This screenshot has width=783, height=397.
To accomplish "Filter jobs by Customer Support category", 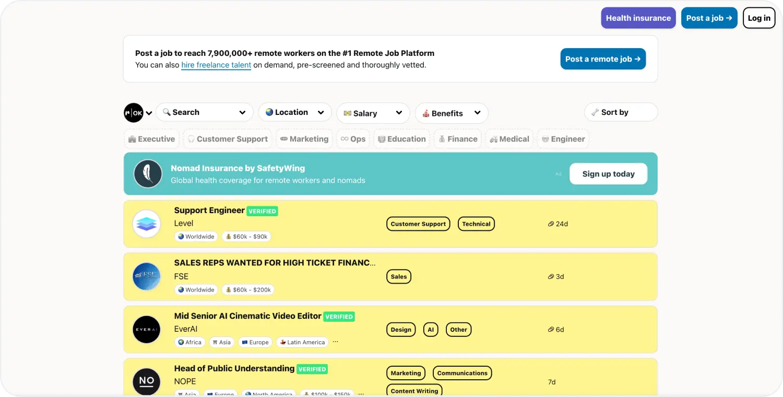I will click(x=228, y=139).
